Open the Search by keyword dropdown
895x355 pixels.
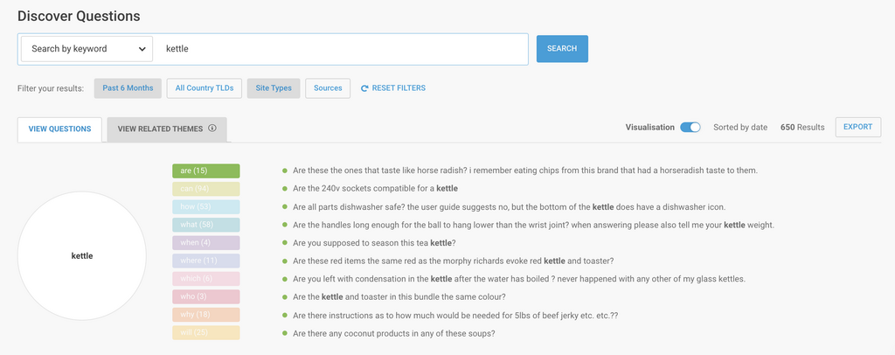click(87, 49)
